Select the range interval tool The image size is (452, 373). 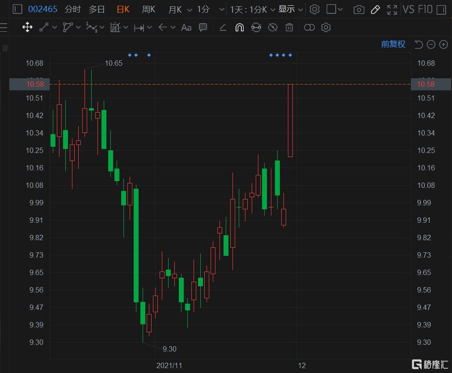tap(139, 28)
